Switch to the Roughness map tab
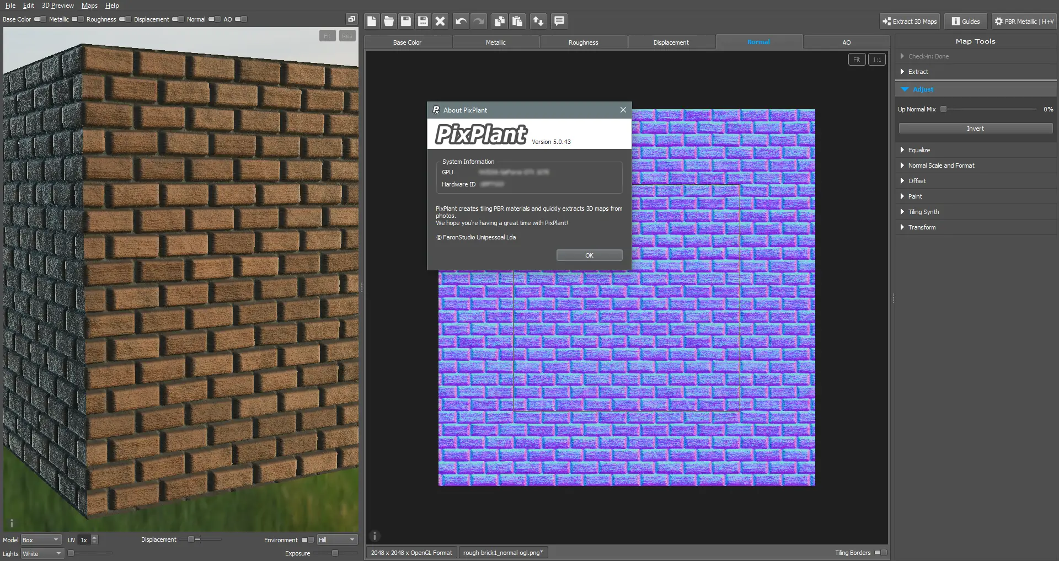 [584, 42]
